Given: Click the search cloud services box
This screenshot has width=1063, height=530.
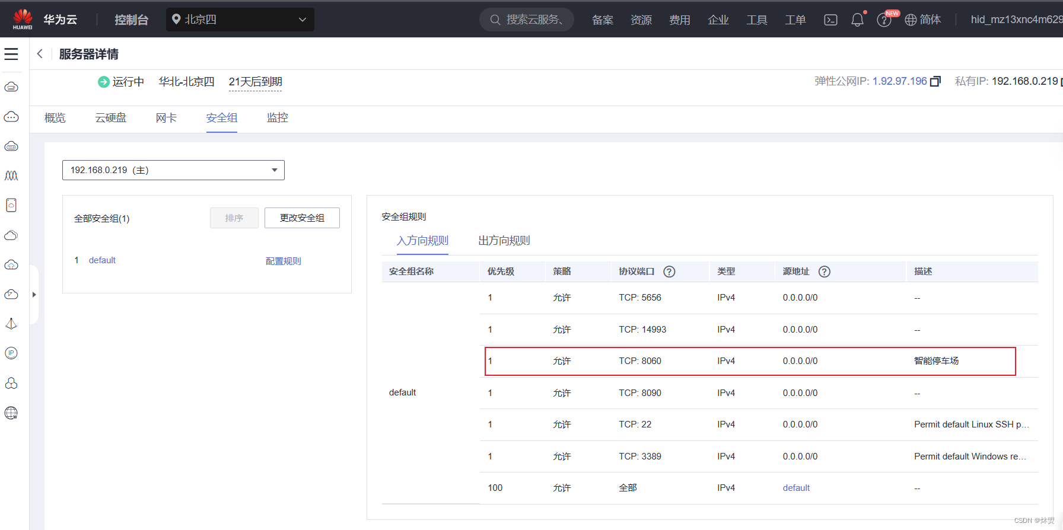Looking at the screenshot, I should pos(527,20).
